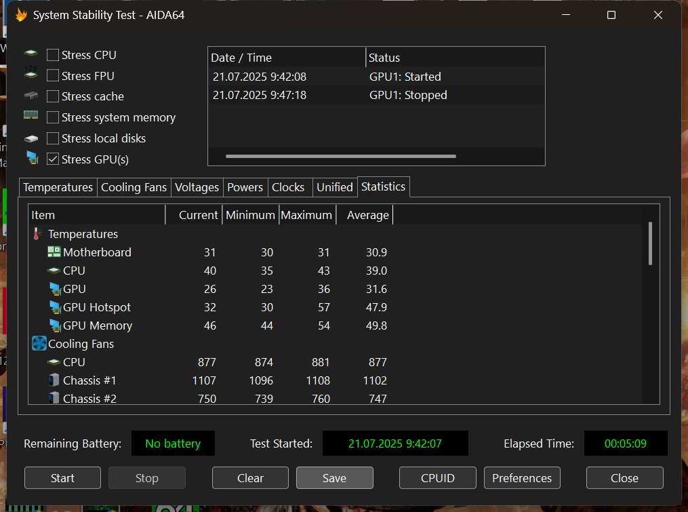Click the GPU Hotspot row icon
The height and width of the screenshot is (512, 688).
click(55, 307)
